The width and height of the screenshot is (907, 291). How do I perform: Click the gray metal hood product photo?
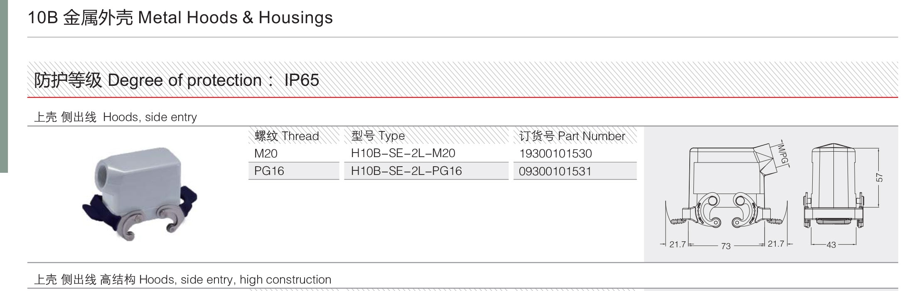click(x=140, y=193)
